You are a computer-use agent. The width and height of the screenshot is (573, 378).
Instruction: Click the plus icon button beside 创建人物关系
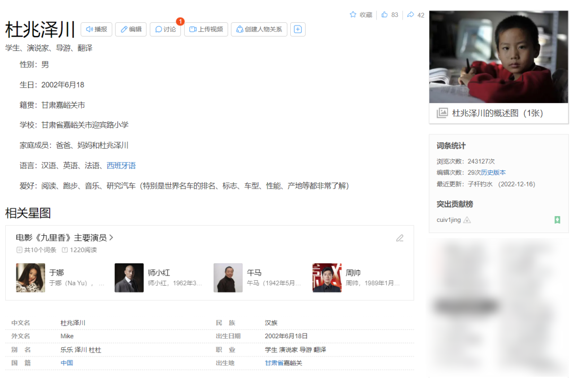(298, 29)
